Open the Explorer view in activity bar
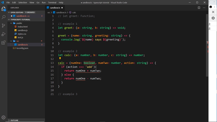The width and height of the screenshot is (217, 122). coord(3,9)
